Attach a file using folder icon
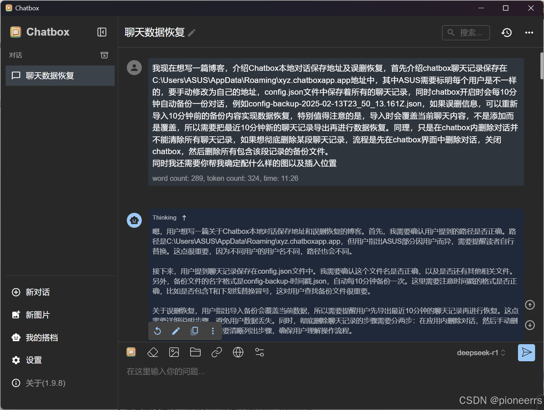Screen dimensions: 544x410 [195, 352]
